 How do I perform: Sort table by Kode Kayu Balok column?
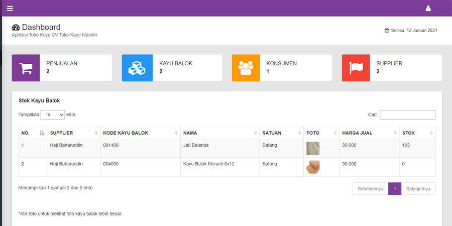coord(140,133)
